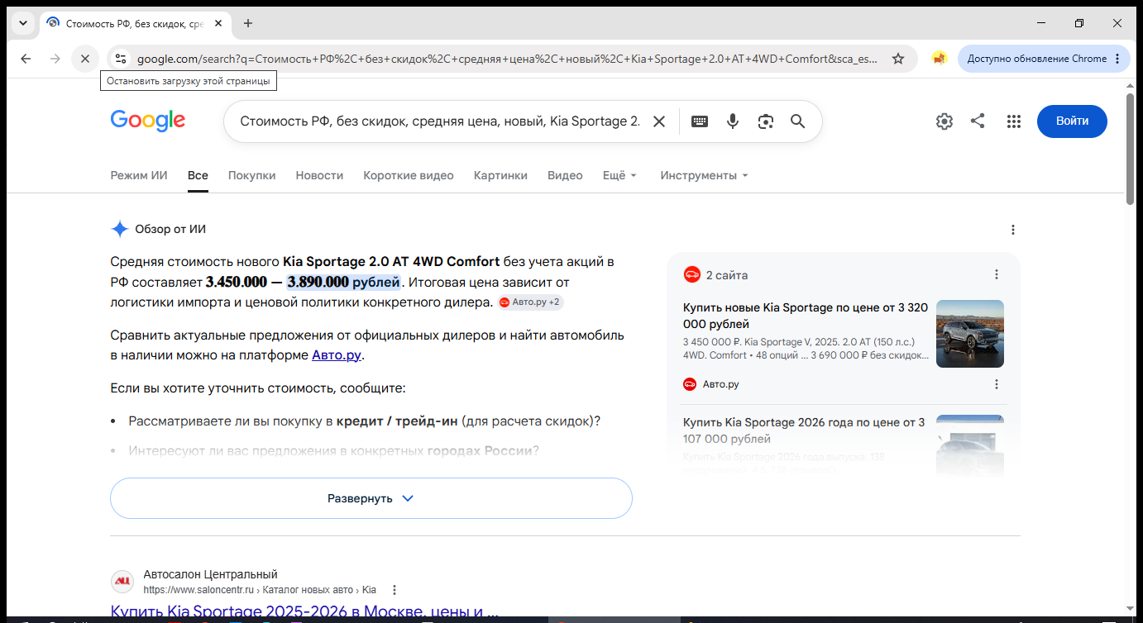This screenshot has height=623, width=1143.
Task: Open Купить Kia Sportage 2025-2026 в Москве result
Action: [304, 612]
